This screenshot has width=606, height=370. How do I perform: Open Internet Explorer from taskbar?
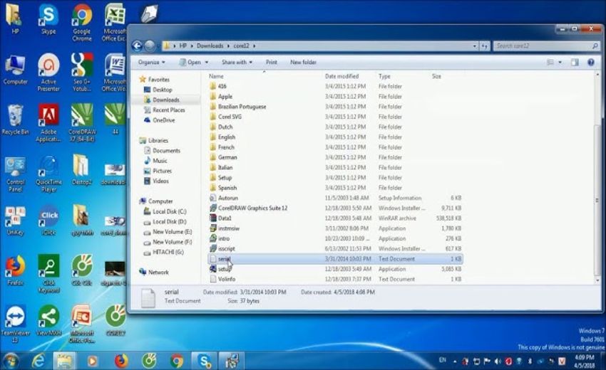tap(38, 361)
